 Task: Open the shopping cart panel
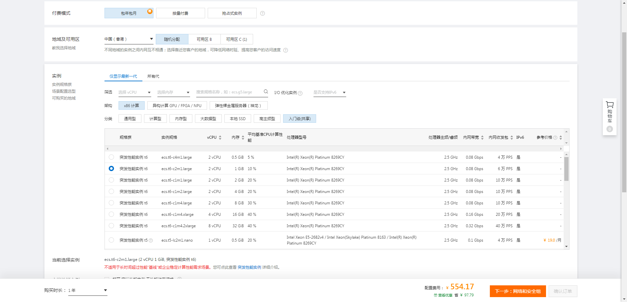pos(609,117)
